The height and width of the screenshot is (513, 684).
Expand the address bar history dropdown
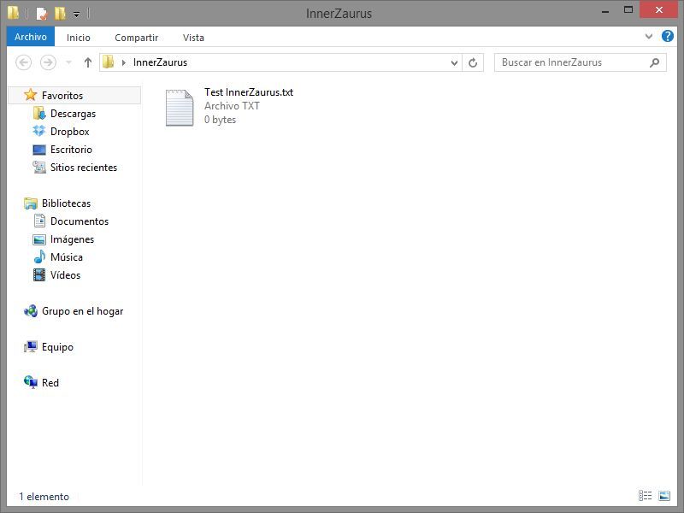pos(454,62)
